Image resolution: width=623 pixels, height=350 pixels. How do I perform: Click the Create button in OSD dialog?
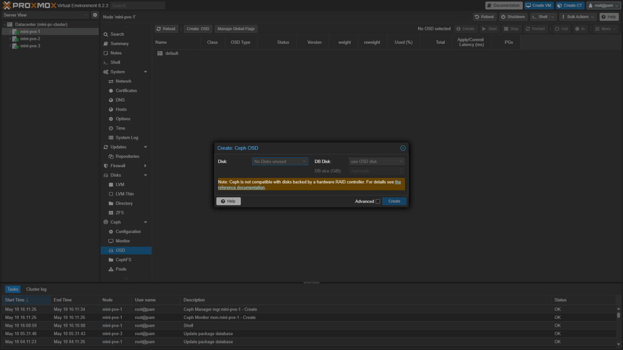click(394, 201)
